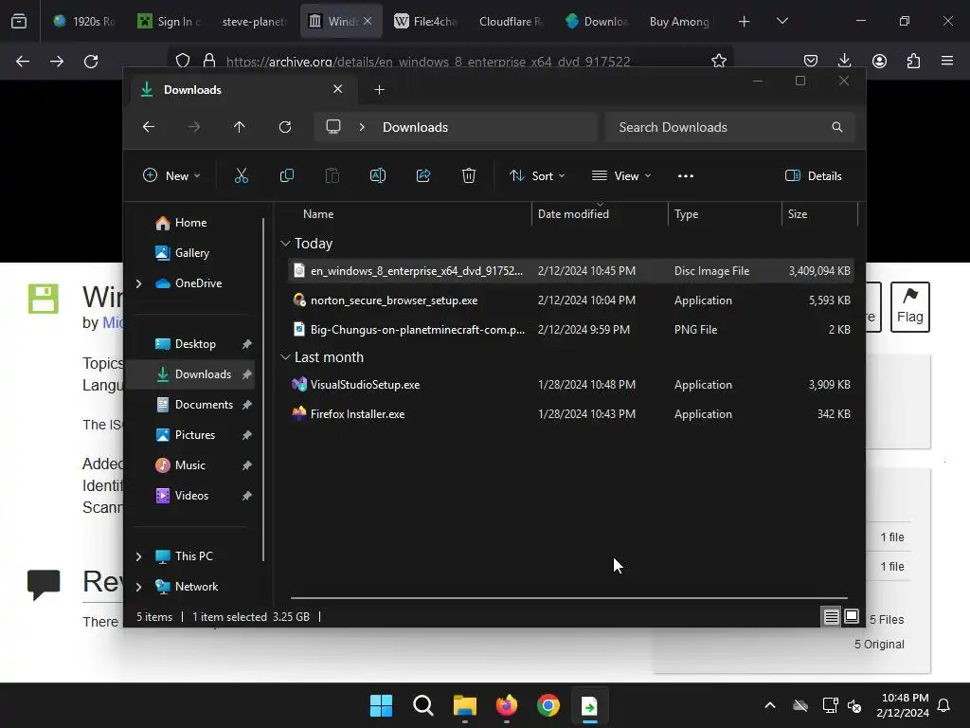Screen dimensions: 970x728
Task: Click the Rename icon in Explorer toolbar
Action: click(378, 175)
